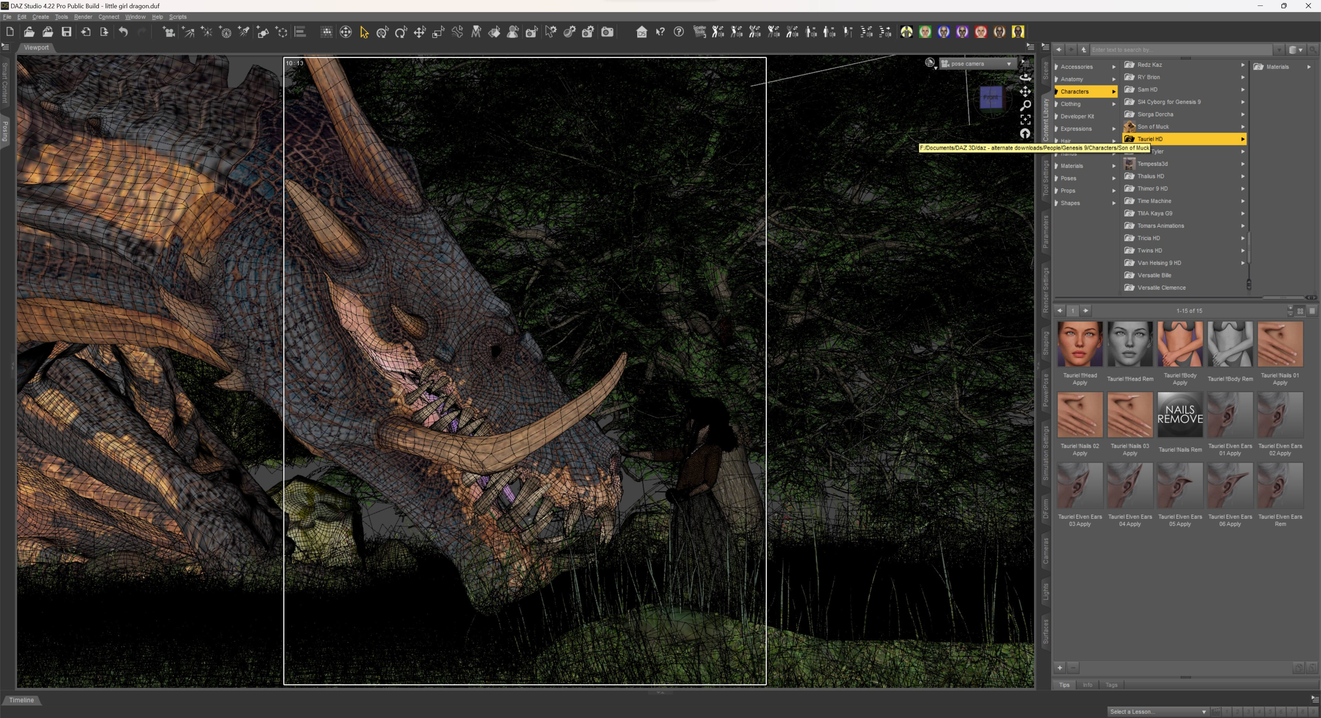Click the DS home icon

pyautogui.click(x=642, y=32)
